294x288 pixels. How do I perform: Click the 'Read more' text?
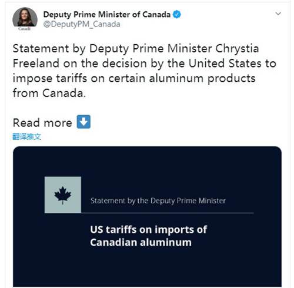point(42,123)
